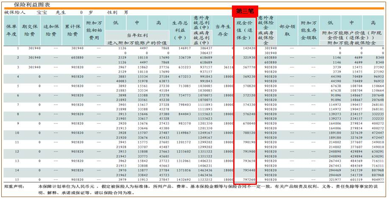Click the value 51978 in year 4
389x200 pixels.
tap(143, 81)
